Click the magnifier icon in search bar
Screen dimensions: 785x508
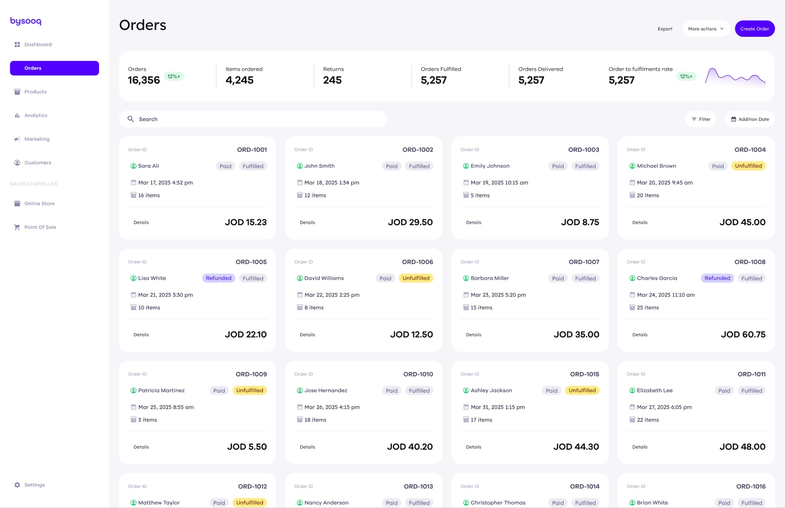(x=131, y=119)
